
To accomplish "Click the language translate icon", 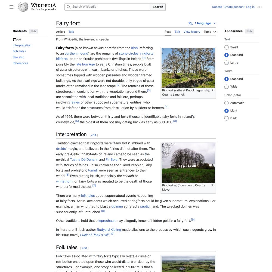I will 190,23.
